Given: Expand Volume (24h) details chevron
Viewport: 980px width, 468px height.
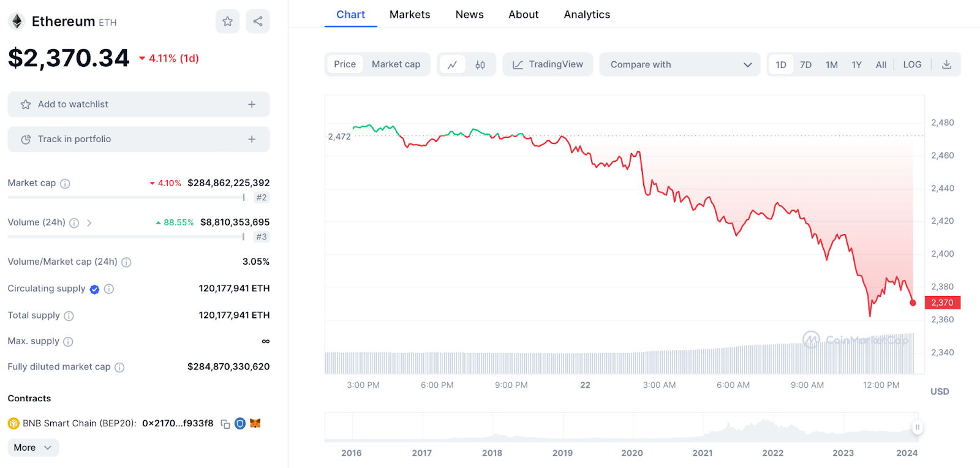Looking at the screenshot, I should 89,223.
